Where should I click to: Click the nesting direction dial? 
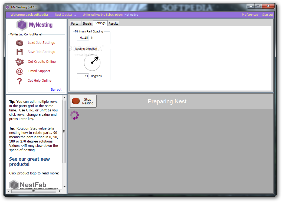point(92,62)
